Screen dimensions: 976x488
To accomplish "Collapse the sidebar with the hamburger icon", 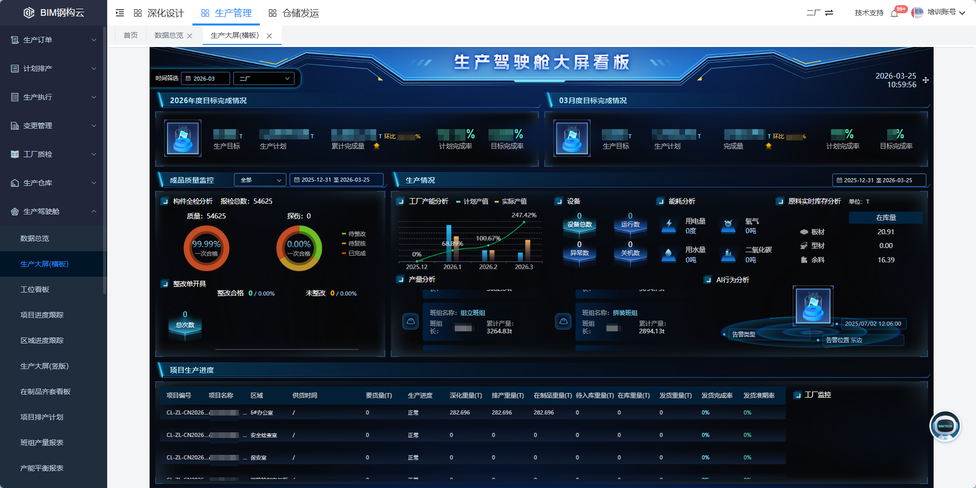I will click(120, 13).
